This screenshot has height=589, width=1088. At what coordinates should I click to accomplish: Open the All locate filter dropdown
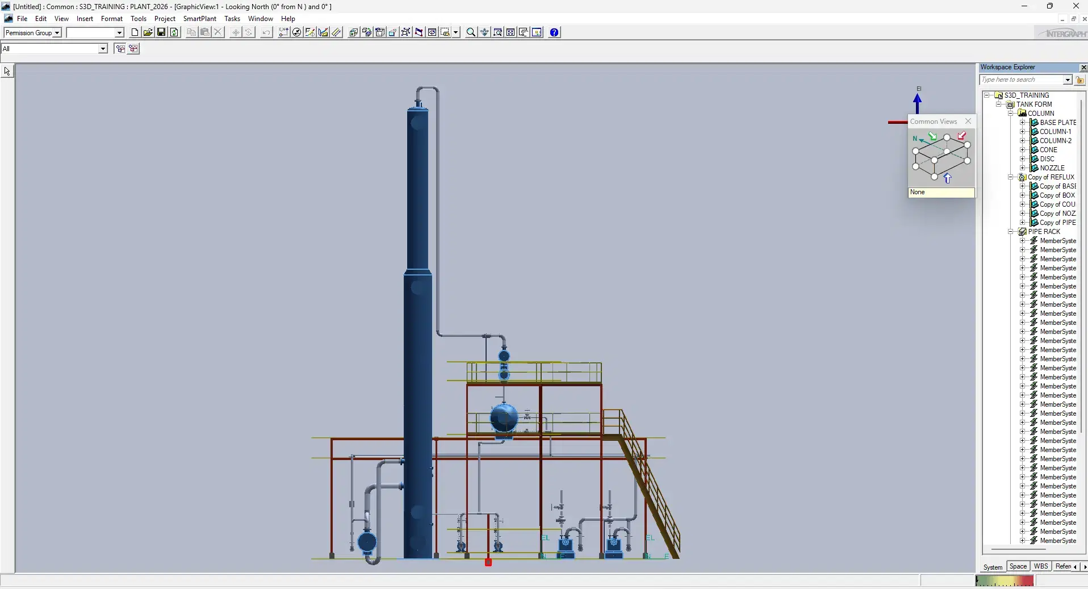103,49
